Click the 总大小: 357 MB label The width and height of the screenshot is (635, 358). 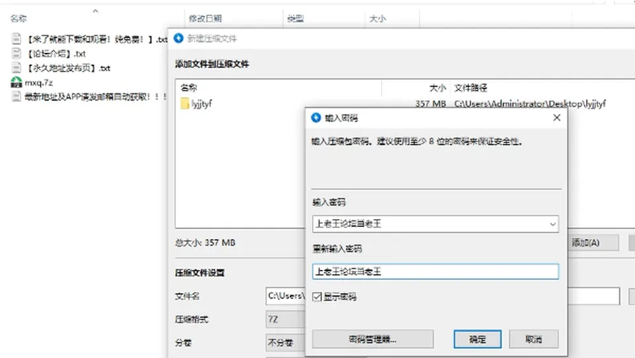point(205,243)
